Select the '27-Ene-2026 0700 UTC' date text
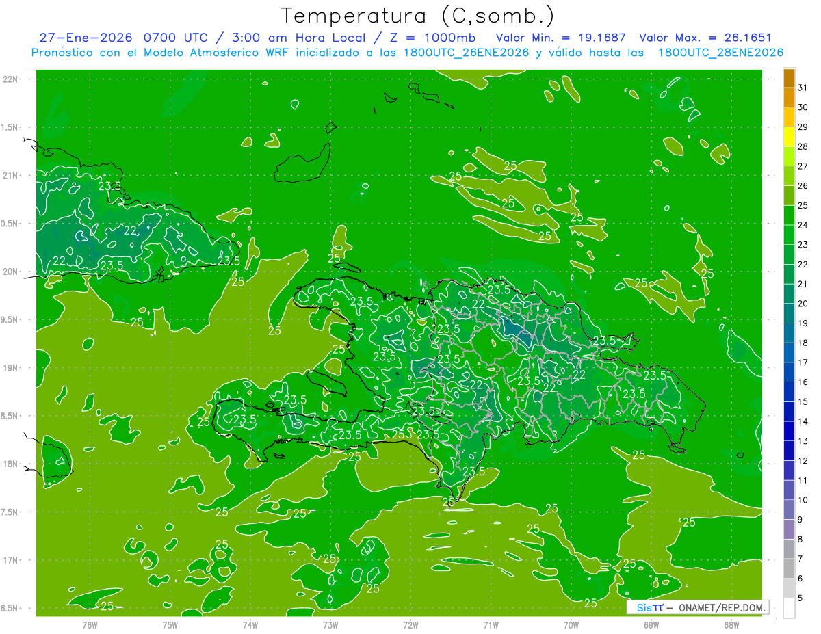This screenshot has width=821, height=634. tap(125, 38)
